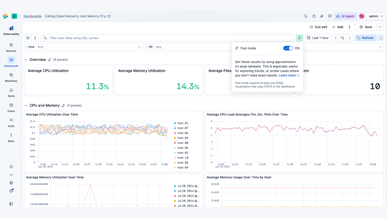Go to Dashboards breadcrumb

tap(32, 16)
